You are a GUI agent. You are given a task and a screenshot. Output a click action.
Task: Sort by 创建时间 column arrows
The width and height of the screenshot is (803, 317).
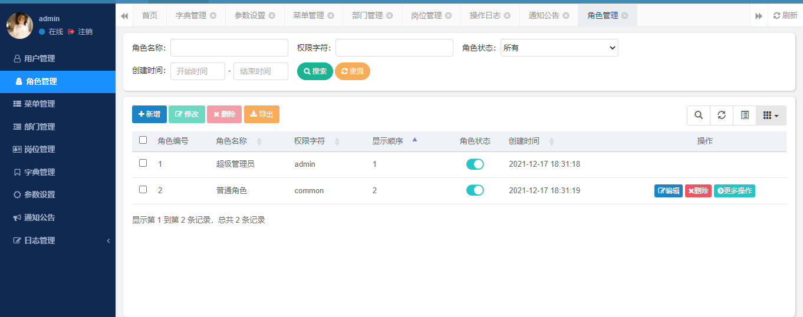click(x=552, y=141)
